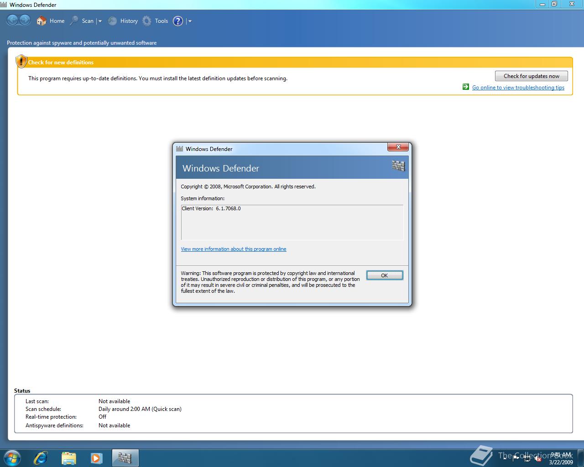
Task: Click the 'Antispyware definitions:' label
Action: point(54,425)
